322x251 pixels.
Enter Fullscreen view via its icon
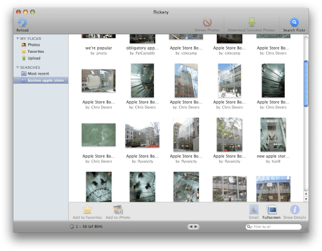click(x=271, y=209)
